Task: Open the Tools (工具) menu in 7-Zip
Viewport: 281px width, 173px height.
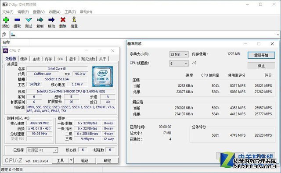Action: pyautogui.click(x=70, y=12)
